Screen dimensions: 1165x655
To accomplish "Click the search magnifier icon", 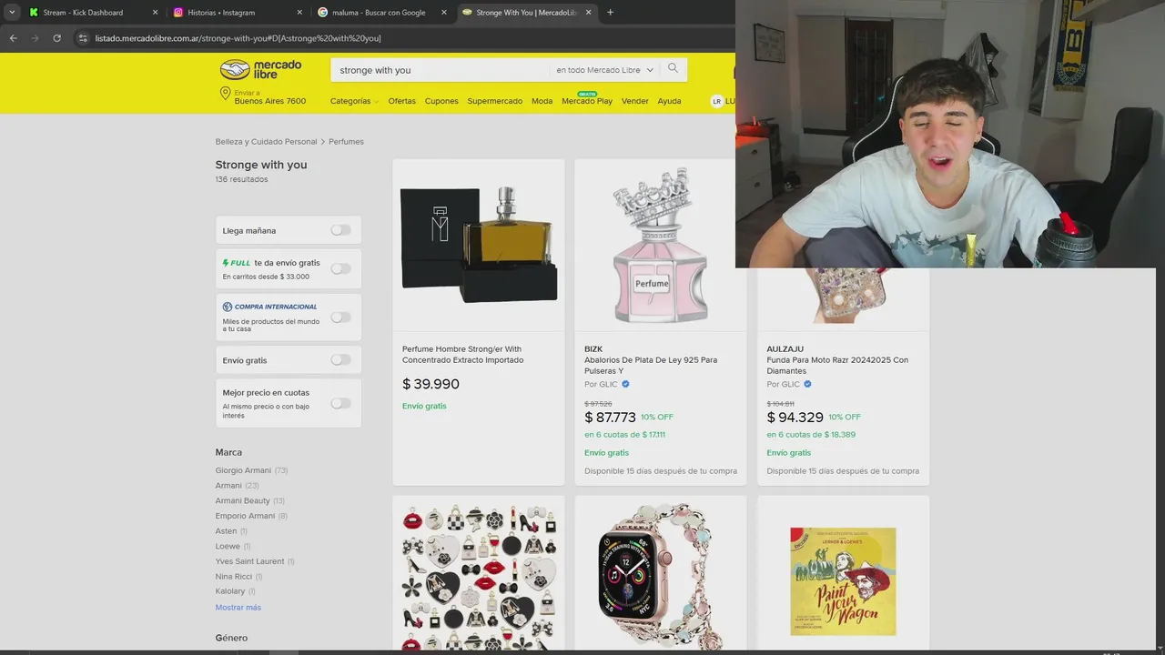I will [673, 69].
